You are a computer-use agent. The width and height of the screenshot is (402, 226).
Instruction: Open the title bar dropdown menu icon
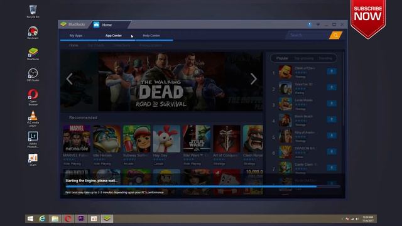point(318,24)
